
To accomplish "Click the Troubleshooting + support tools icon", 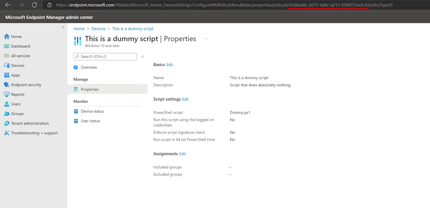I will 7,133.
